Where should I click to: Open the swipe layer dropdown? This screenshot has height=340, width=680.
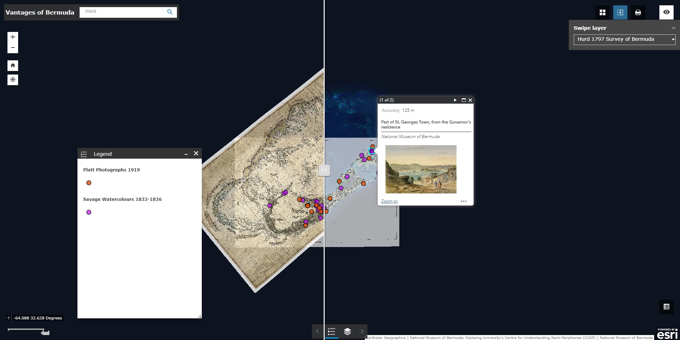click(x=624, y=39)
